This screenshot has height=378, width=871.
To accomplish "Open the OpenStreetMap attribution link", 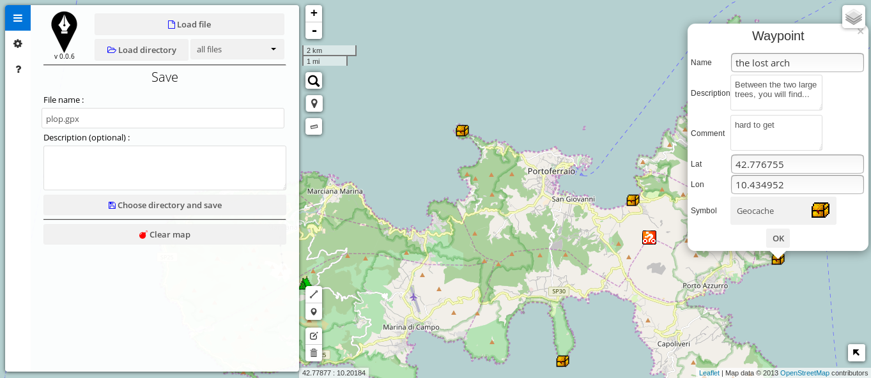I will tap(805, 373).
